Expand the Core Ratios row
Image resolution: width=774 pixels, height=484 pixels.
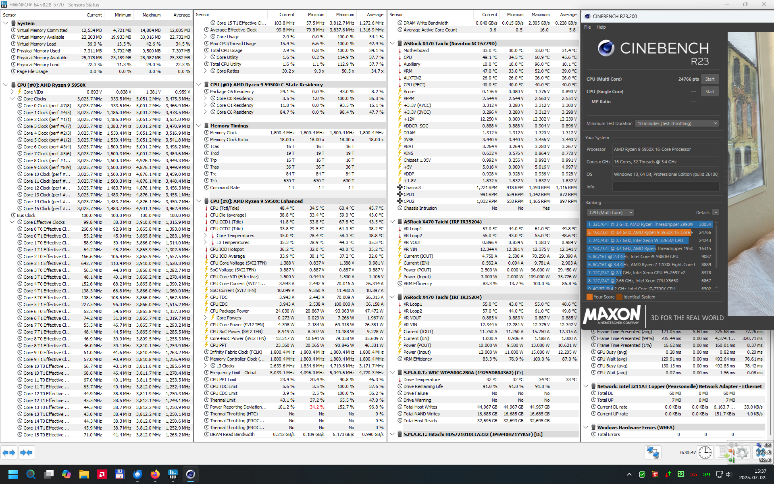[205, 71]
